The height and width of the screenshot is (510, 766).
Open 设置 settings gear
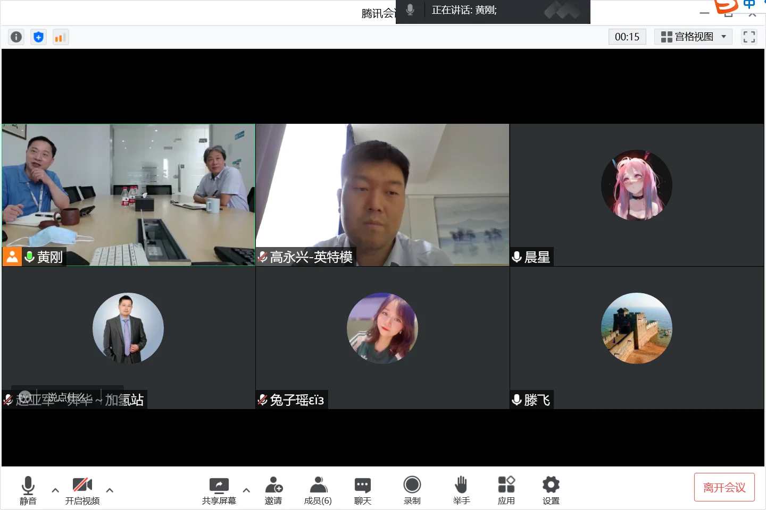pos(551,490)
